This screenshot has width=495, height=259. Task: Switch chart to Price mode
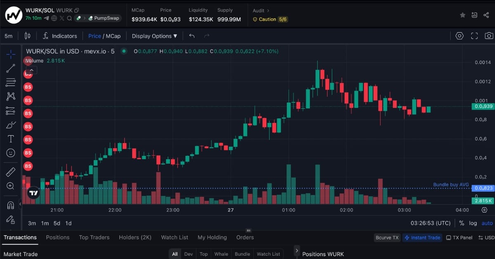(94, 36)
